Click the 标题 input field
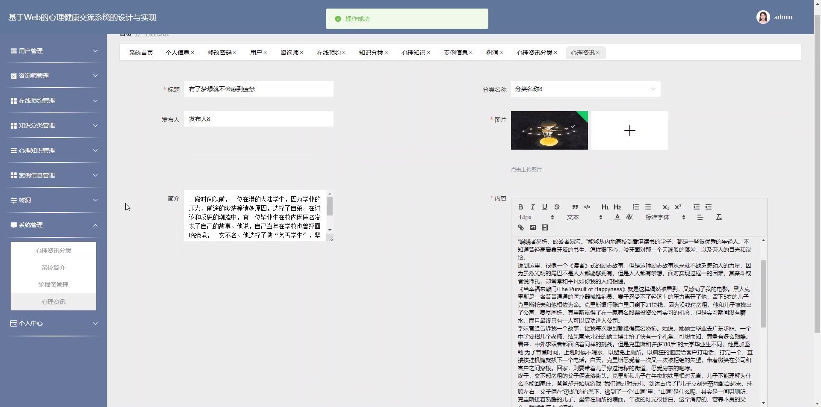The image size is (821, 407). pyautogui.click(x=259, y=89)
